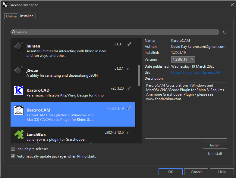Select the Installed tab
This screenshot has height=178, width=236.
pos(27,16)
